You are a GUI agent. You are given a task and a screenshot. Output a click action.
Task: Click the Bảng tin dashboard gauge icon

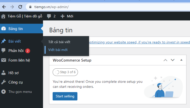click(4, 29)
